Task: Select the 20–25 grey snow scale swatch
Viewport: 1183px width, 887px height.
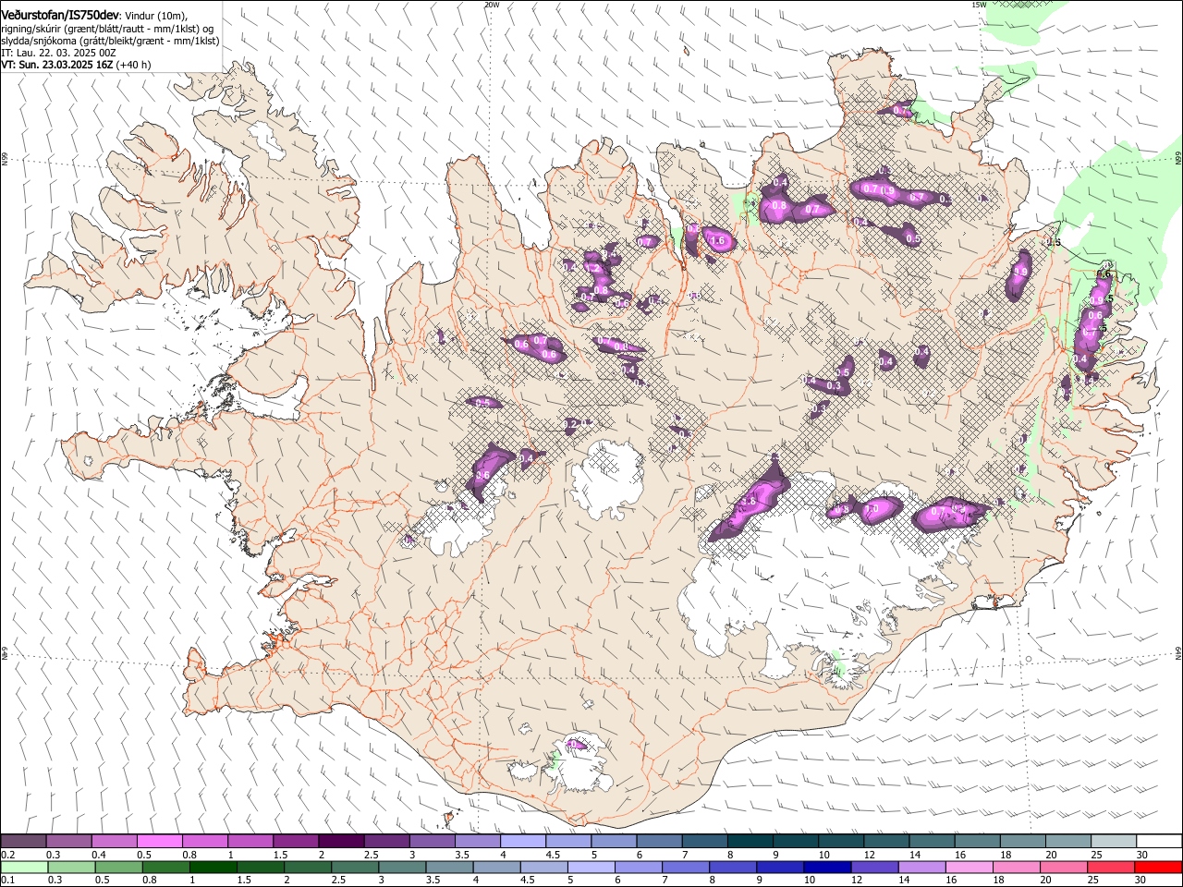Action: pyautogui.click(x=1067, y=841)
